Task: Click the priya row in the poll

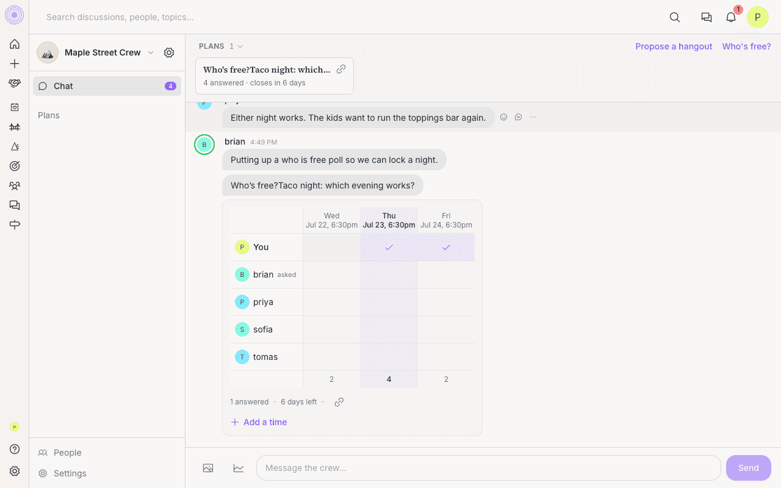Action: (x=352, y=302)
